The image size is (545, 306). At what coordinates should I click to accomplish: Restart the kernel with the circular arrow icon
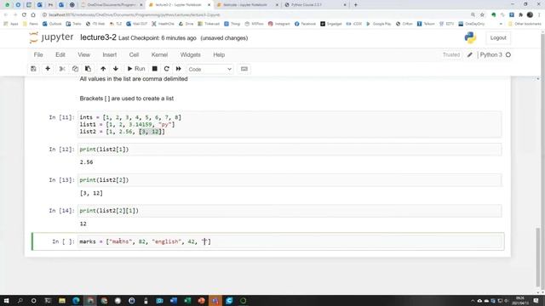(x=167, y=69)
